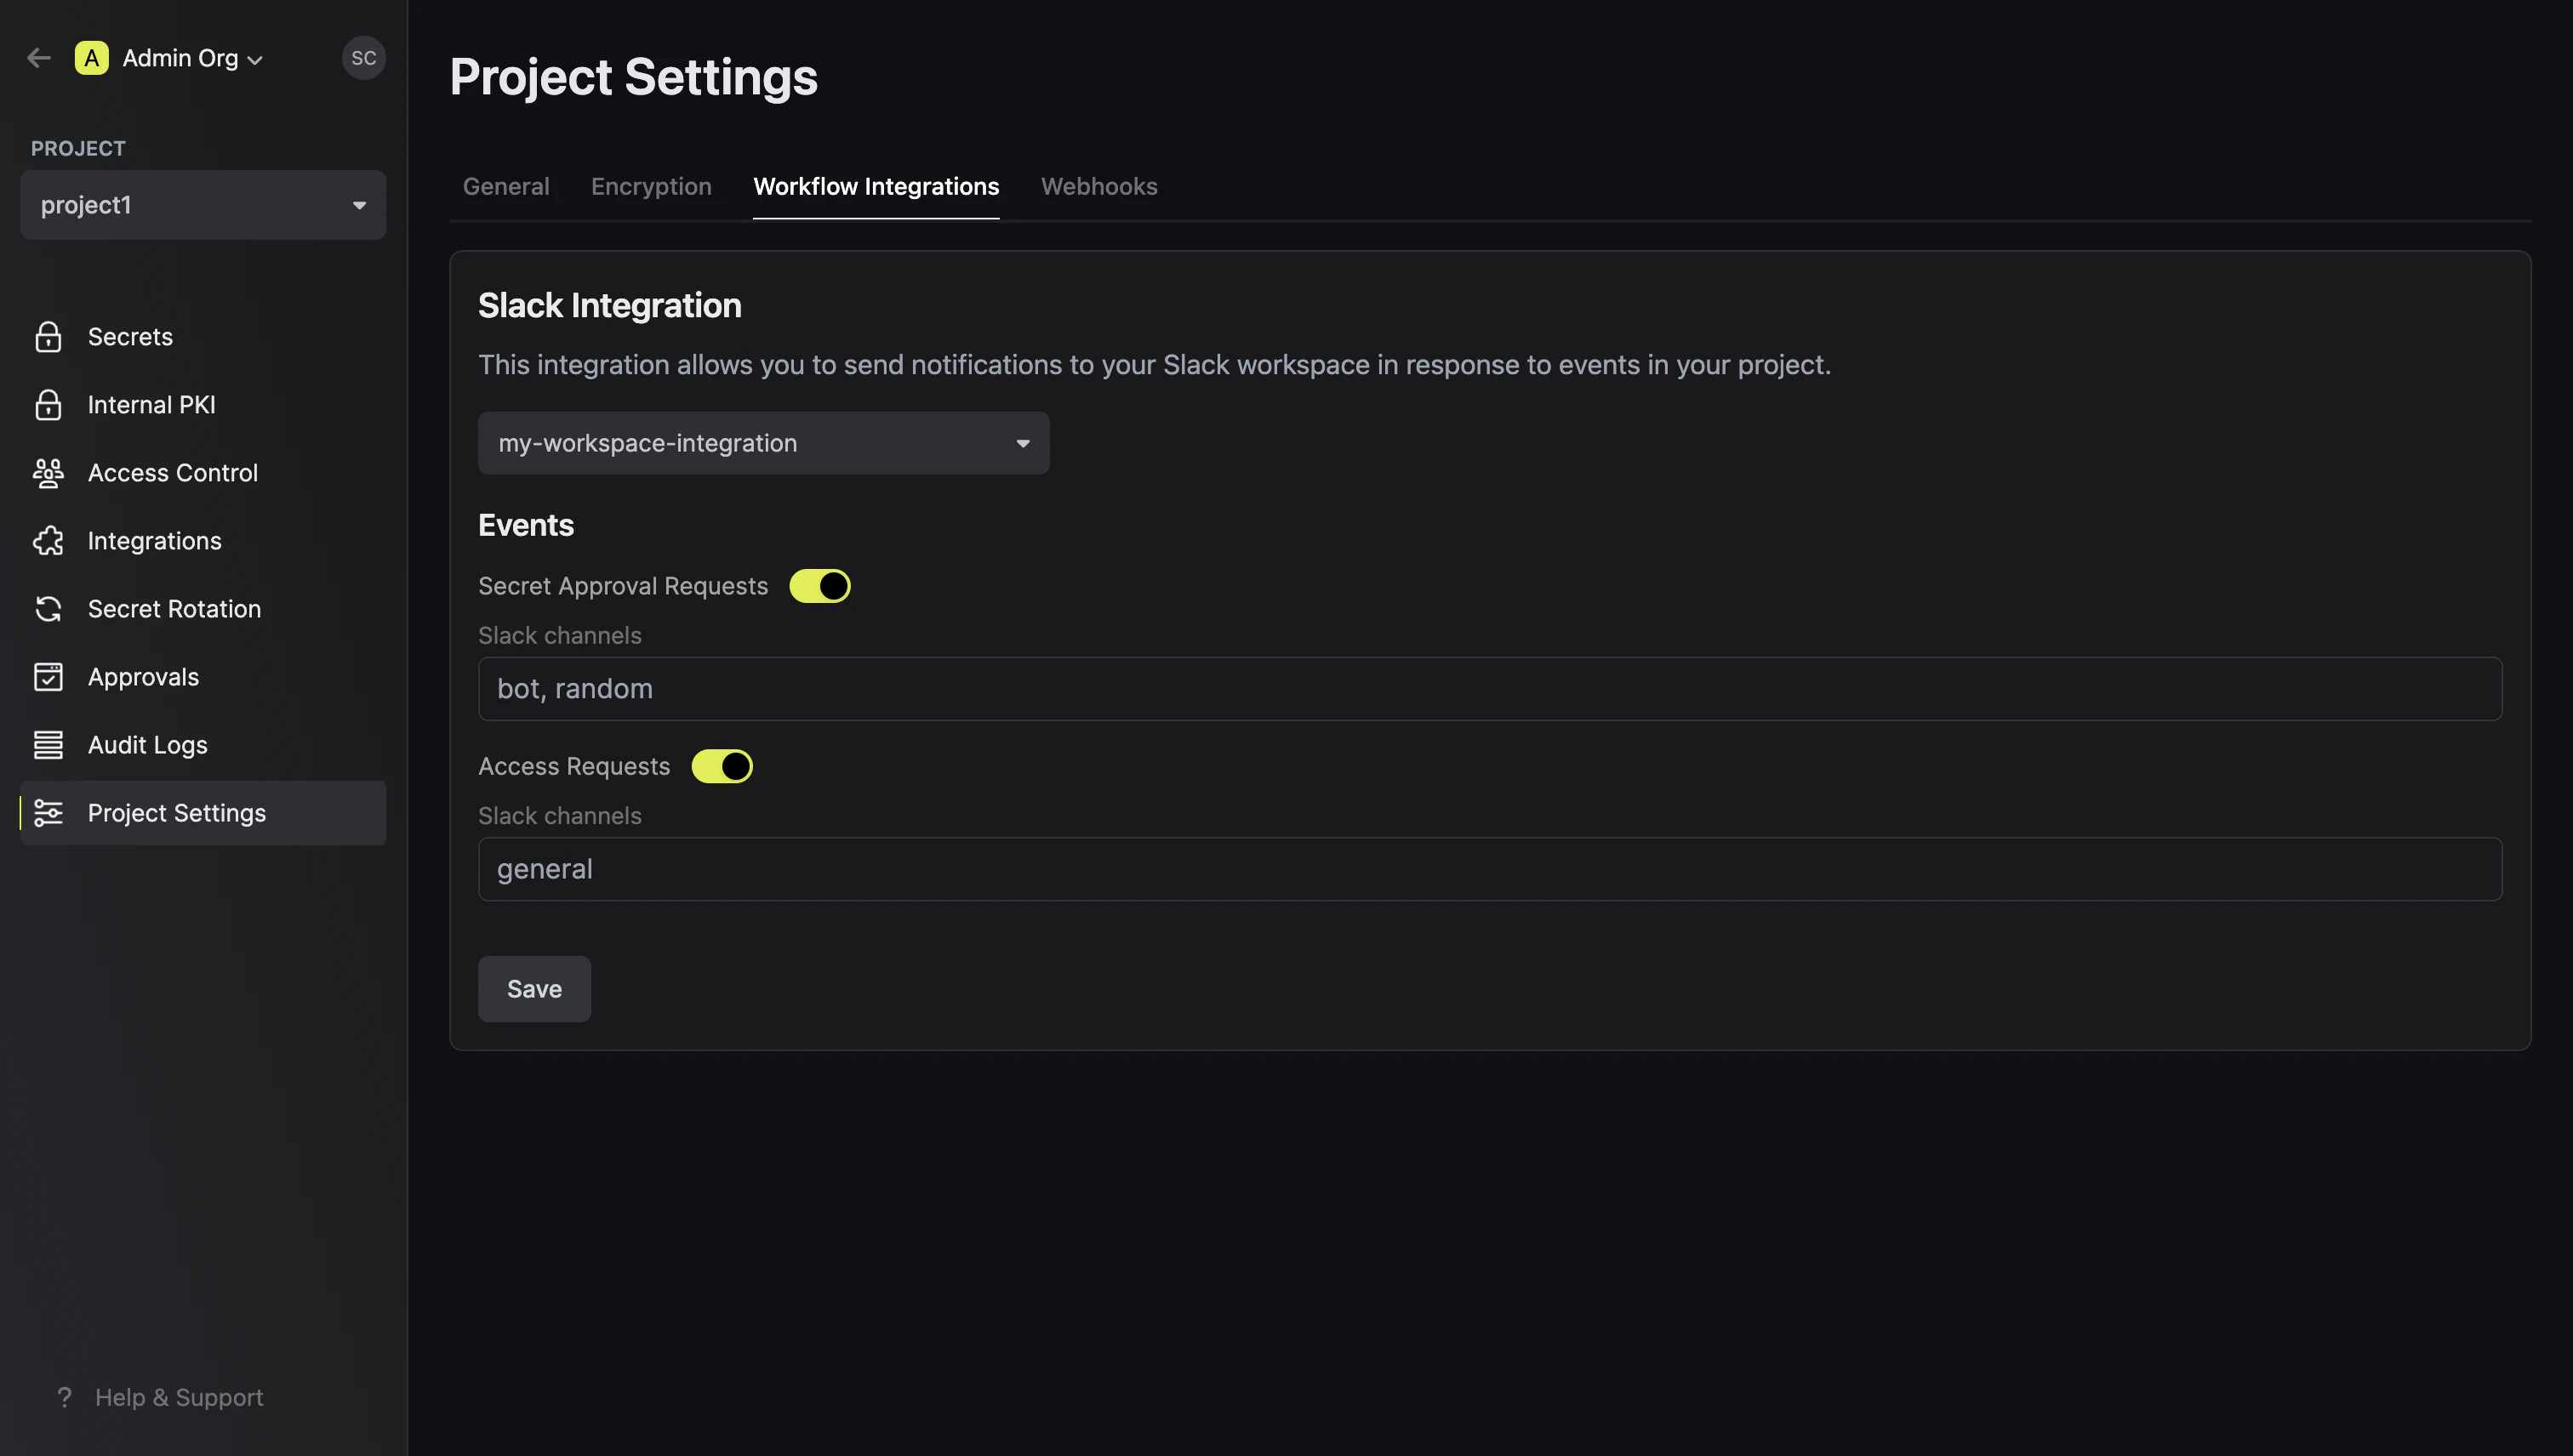Open Integrations in sidebar
Image resolution: width=2573 pixels, height=1456 pixels.
tap(203, 541)
